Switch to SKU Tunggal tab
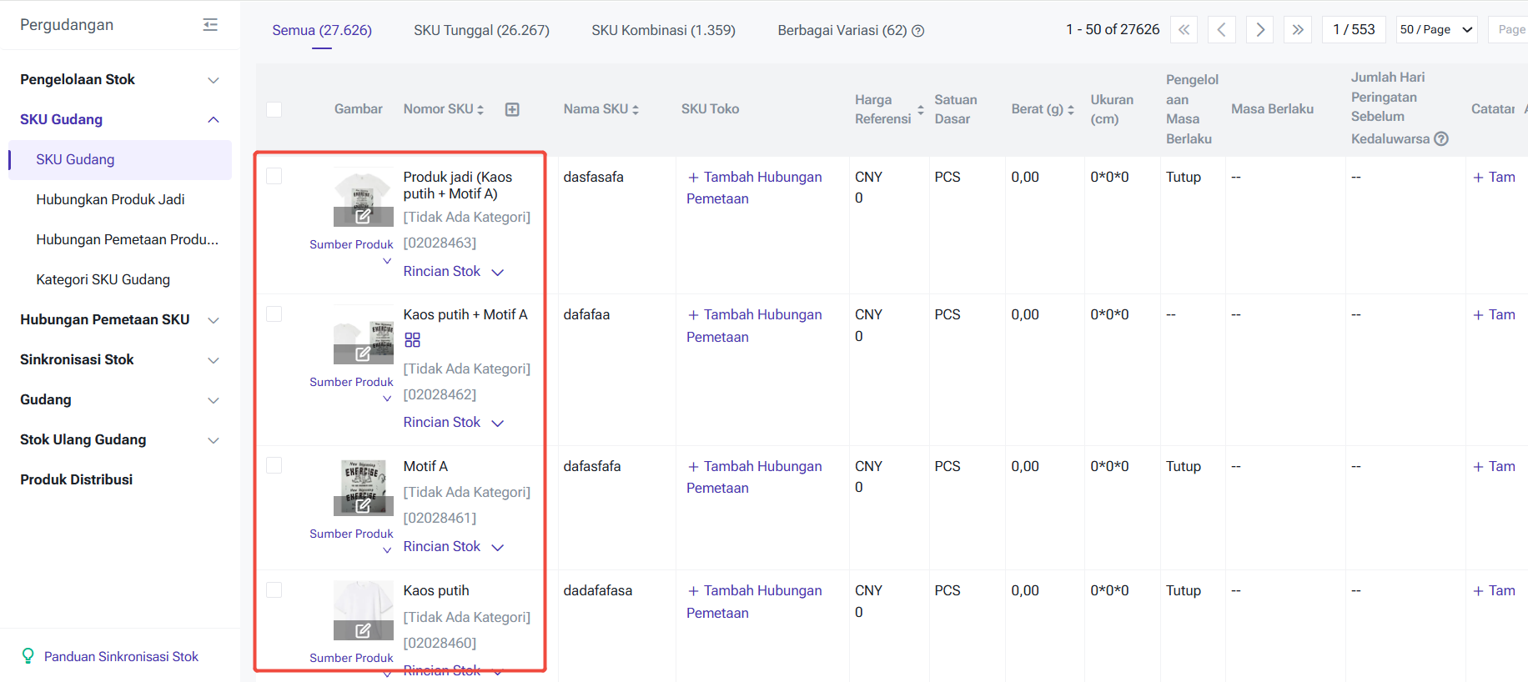 point(481,31)
